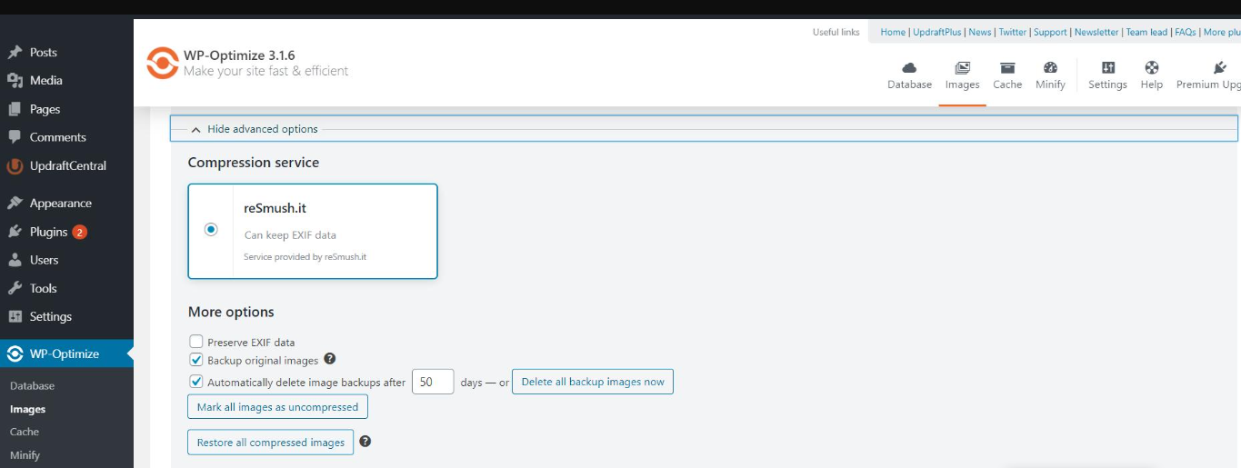
Task: Open Minify submenu under WP-Optimize
Action: click(25, 455)
